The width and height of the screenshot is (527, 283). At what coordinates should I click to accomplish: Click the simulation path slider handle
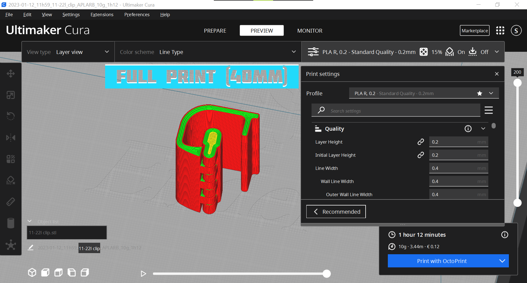pyautogui.click(x=326, y=273)
